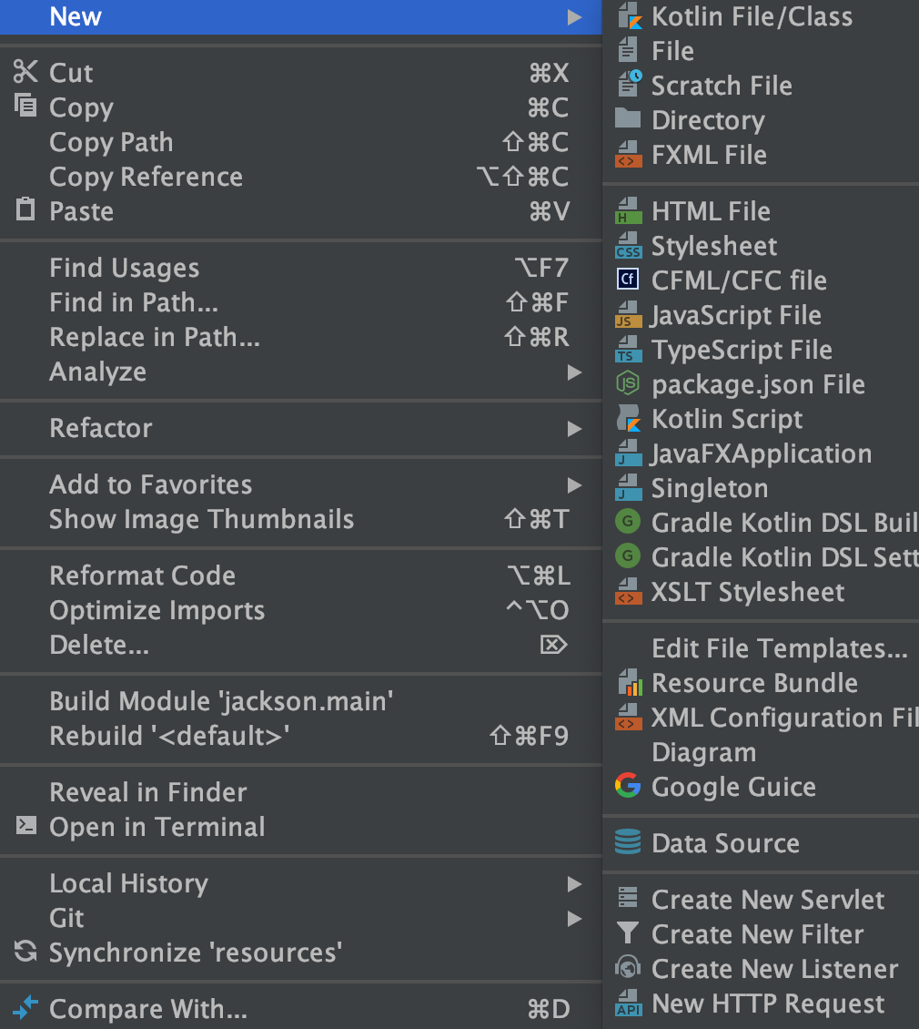919x1029 pixels.
Task: Select Show Image Thumbnails
Action: (x=300, y=520)
